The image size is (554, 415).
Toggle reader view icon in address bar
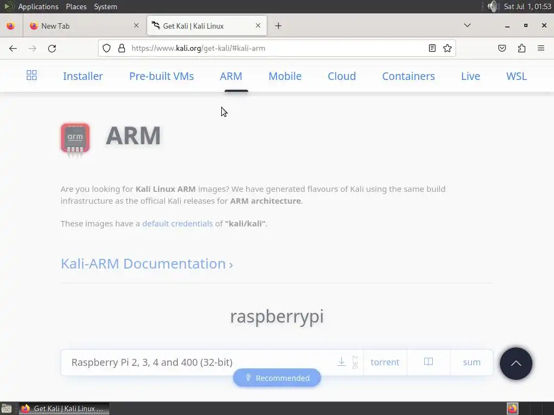pyautogui.click(x=432, y=48)
